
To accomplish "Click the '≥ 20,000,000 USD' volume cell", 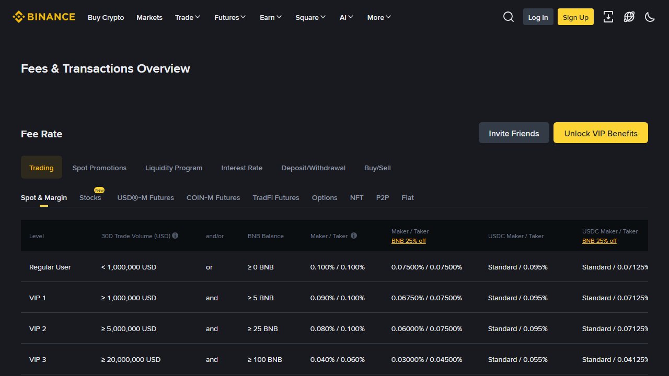I will 131,359.
